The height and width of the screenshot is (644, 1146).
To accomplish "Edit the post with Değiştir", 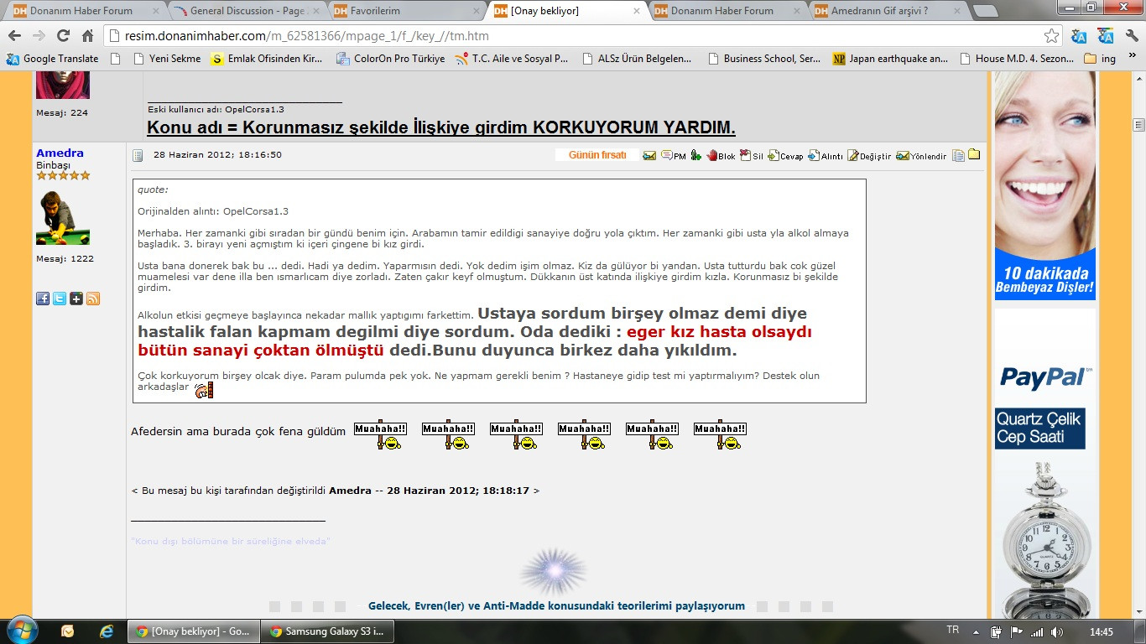I will pyautogui.click(x=869, y=155).
